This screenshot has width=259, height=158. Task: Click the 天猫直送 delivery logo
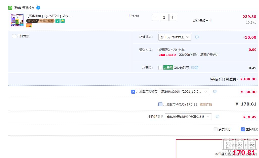tap(167, 55)
